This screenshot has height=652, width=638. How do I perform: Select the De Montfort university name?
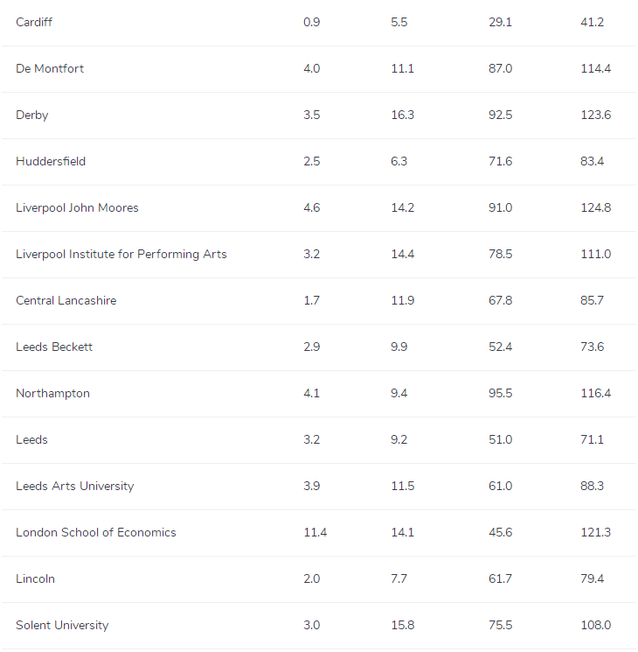coord(50,68)
